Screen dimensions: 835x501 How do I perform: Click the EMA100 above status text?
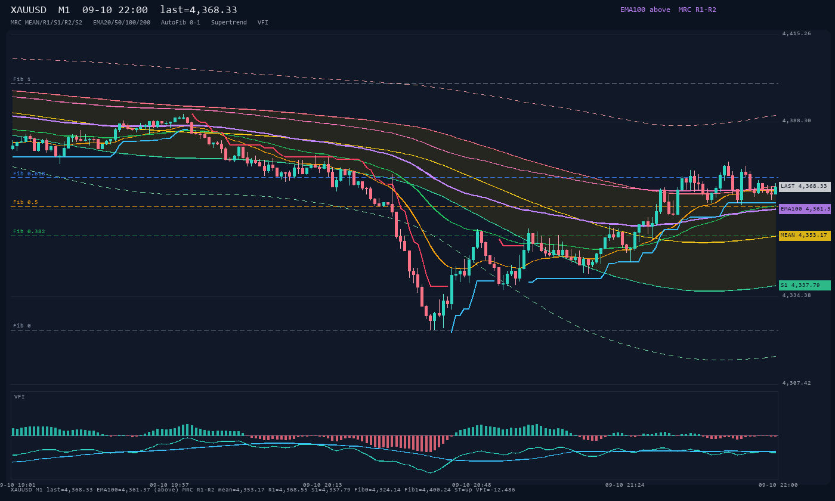645,10
